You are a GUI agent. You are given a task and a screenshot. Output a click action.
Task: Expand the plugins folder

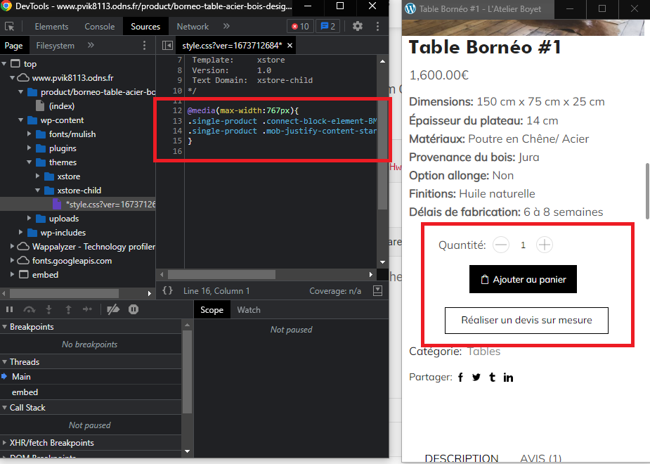coord(29,148)
